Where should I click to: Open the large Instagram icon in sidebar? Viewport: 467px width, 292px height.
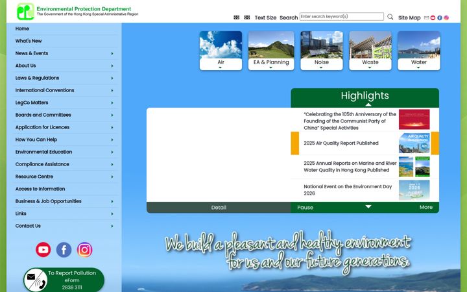(x=84, y=250)
